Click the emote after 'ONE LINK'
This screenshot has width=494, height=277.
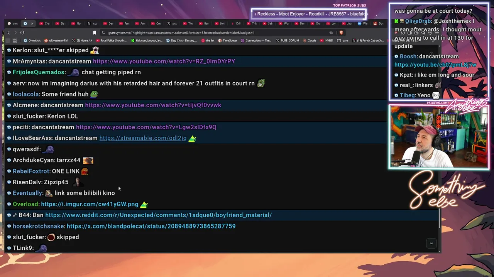[85, 171]
